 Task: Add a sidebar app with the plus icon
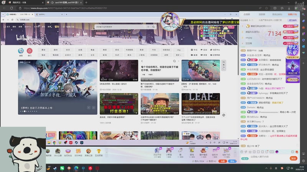coord(303,63)
